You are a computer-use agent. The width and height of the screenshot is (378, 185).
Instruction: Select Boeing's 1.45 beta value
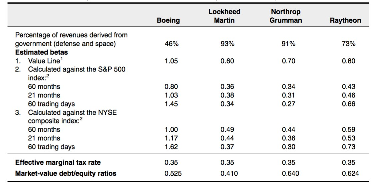tap(171, 104)
